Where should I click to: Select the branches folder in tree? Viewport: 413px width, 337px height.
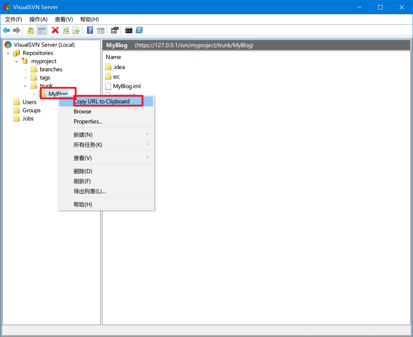(x=51, y=70)
